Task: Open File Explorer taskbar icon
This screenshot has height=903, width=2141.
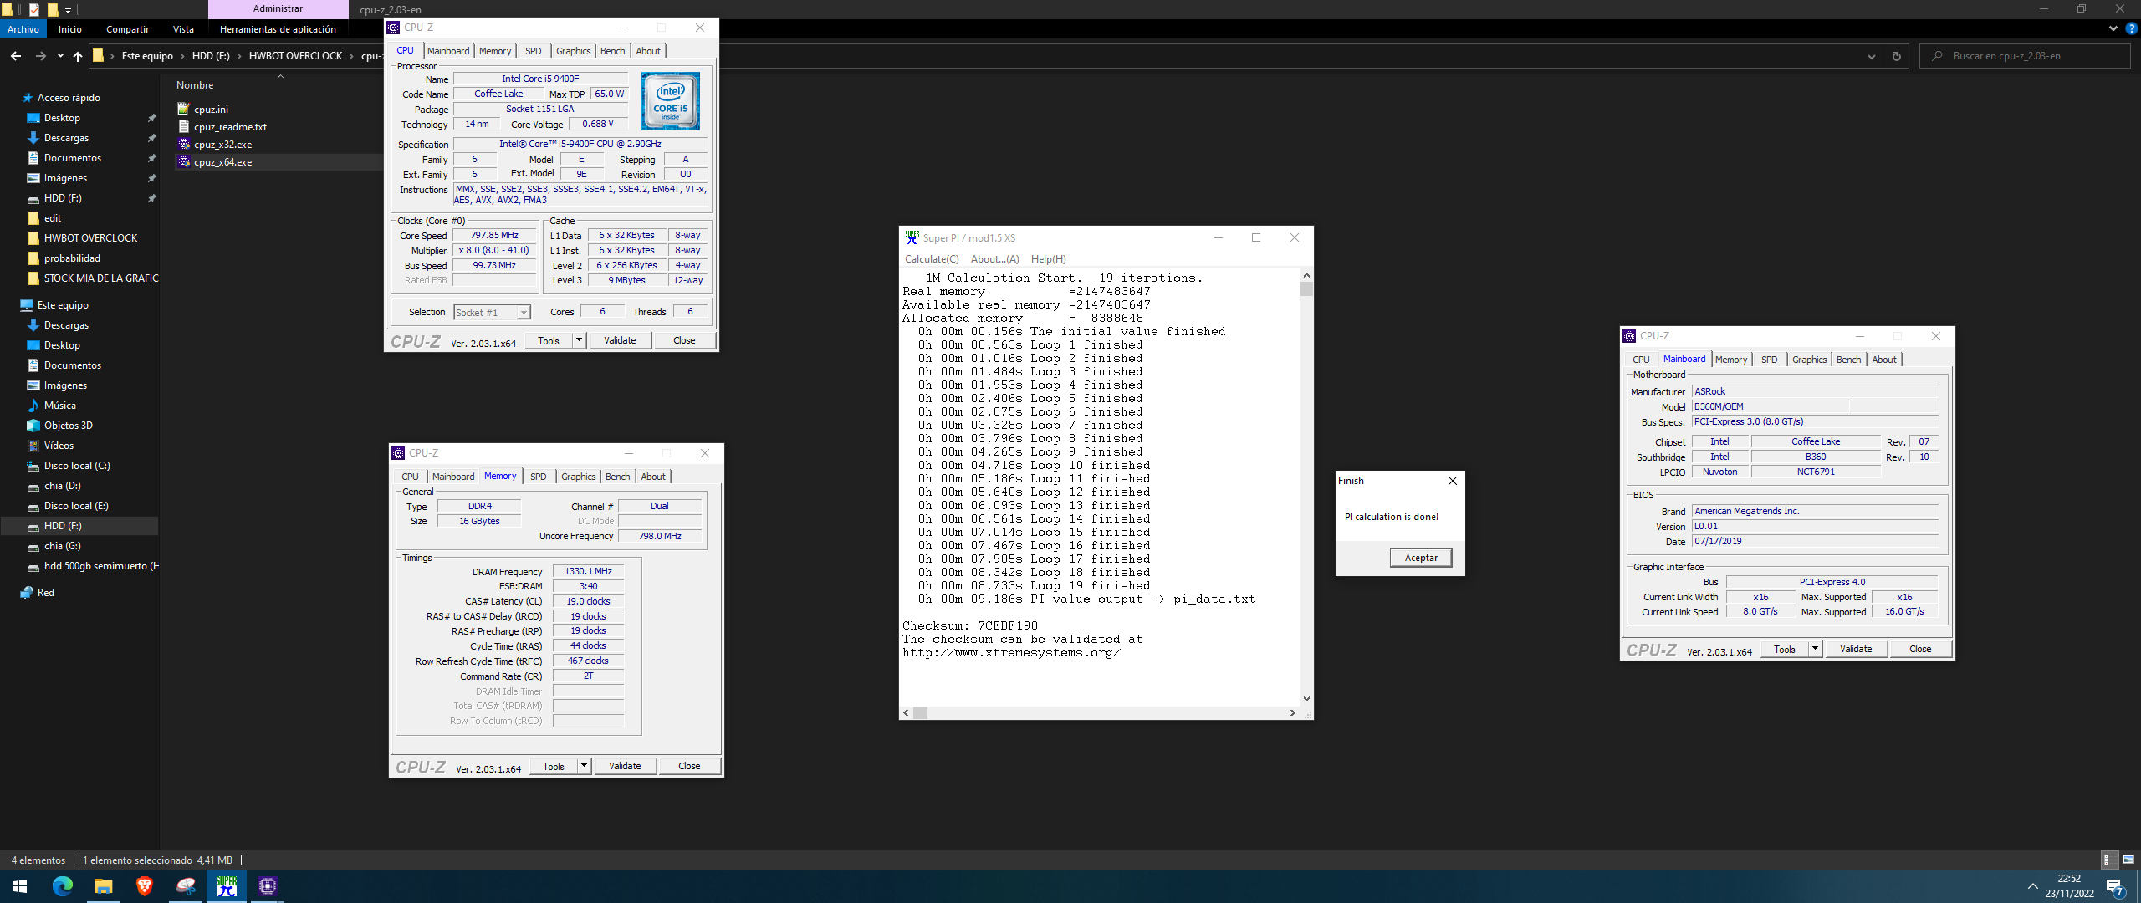Action: (x=104, y=886)
